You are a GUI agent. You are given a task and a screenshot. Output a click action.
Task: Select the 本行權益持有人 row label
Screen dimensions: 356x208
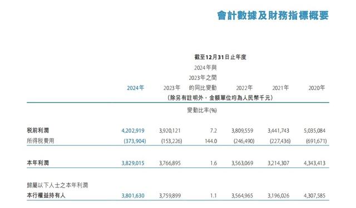click(x=46, y=195)
